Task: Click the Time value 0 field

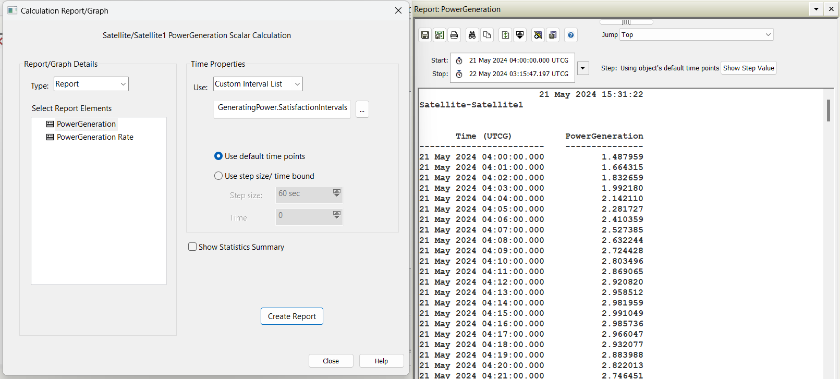Action: pos(303,216)
